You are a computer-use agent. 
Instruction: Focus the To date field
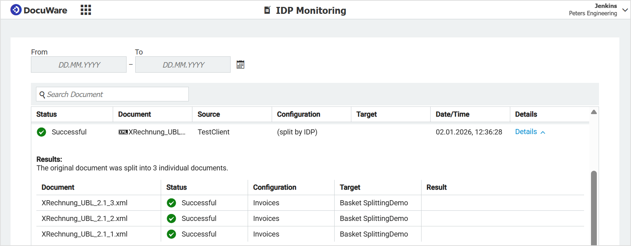click(183, 65)
